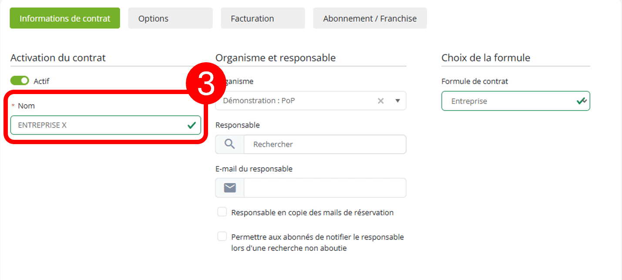Click the magnifier icon beside Responsable search
The height and width of the screenshot is (280, 622).
point(229,144)
